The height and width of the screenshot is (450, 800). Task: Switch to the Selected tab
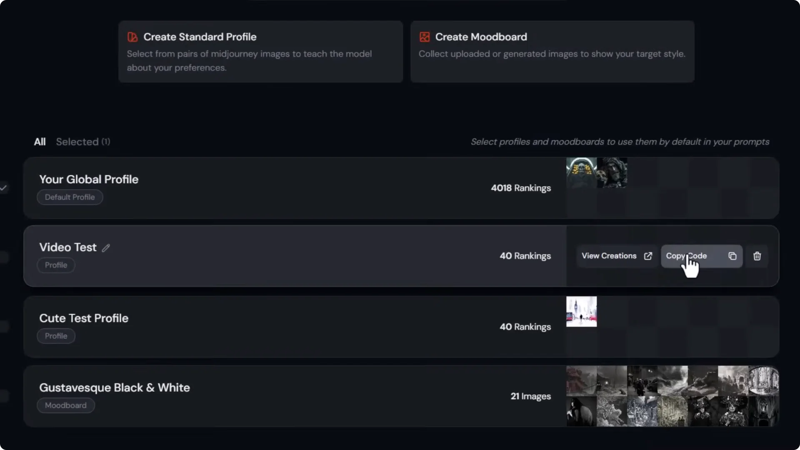[x=82, y=142]
